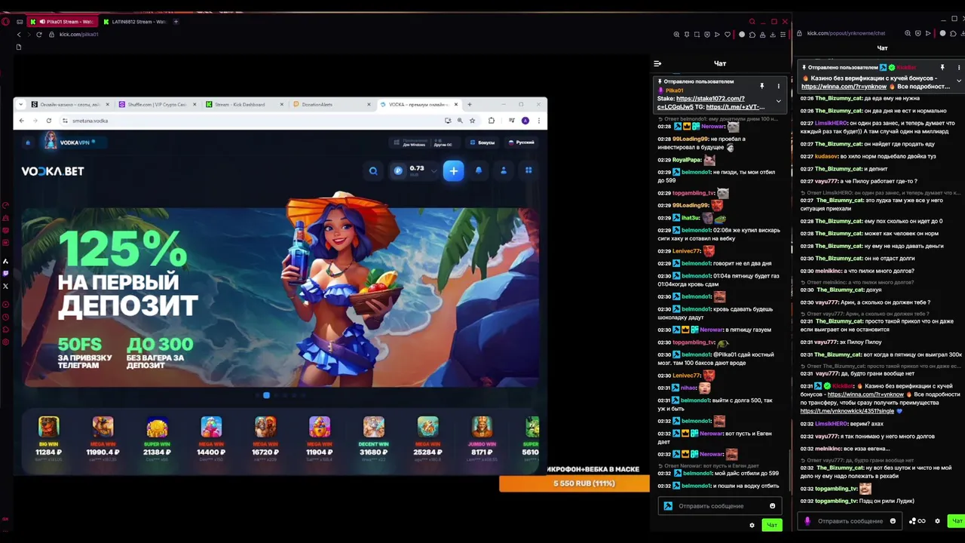Expand the KickBot pinned message chevron

(958, 80)
